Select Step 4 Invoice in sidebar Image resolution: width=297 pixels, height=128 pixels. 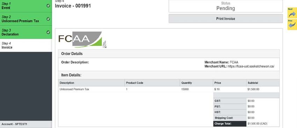click(26, 45)
